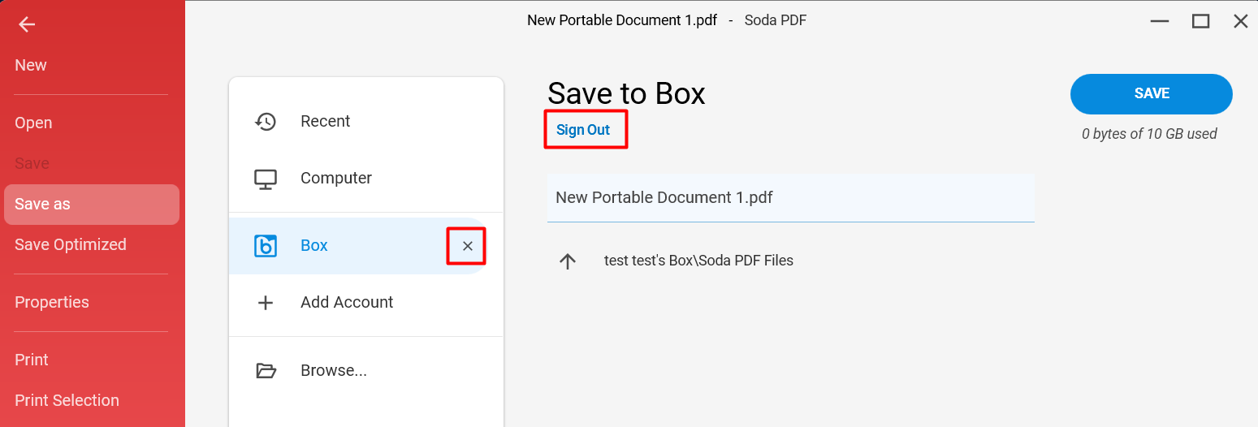
Task: Select the Box logo icon
Action: click(x=266, y=246)
